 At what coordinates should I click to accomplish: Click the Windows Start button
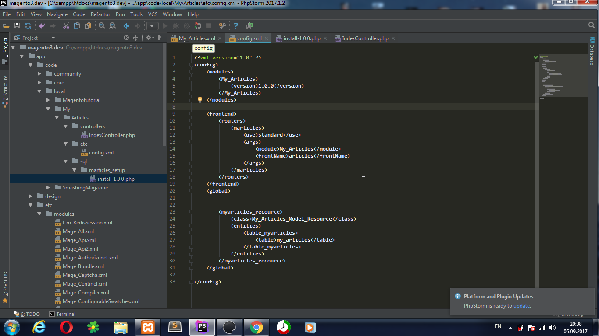click(11, 327)
